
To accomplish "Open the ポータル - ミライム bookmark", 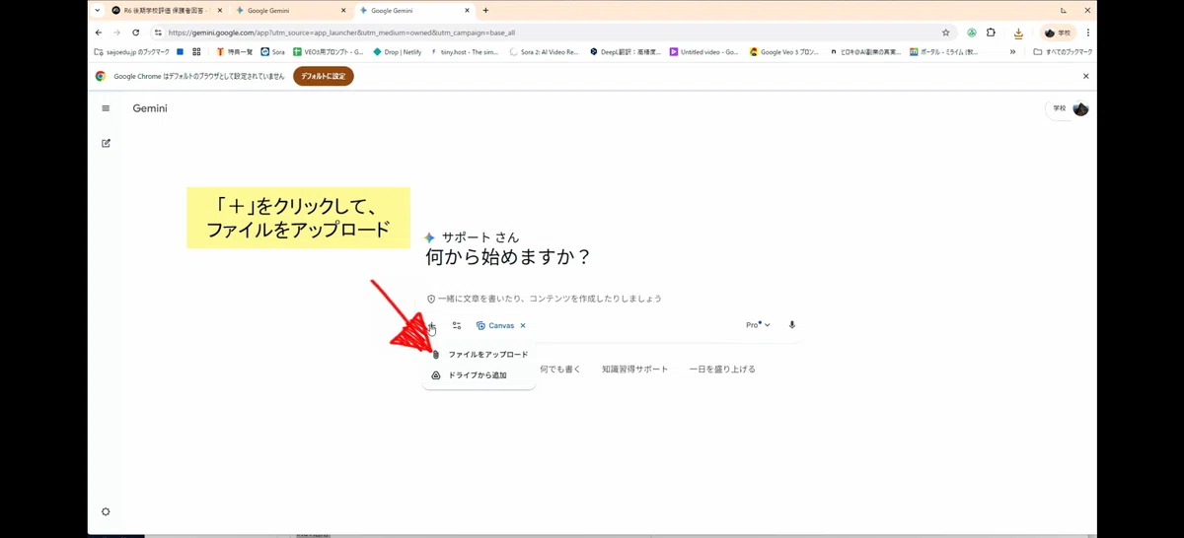I will coord(944,52).
